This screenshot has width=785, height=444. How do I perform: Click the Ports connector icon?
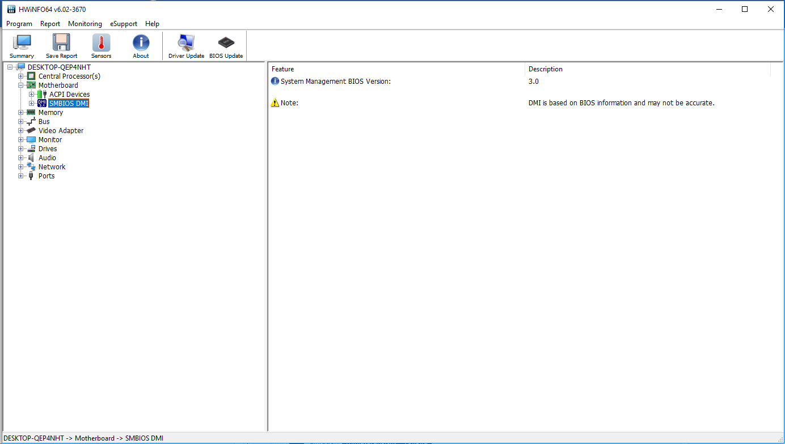32,176
